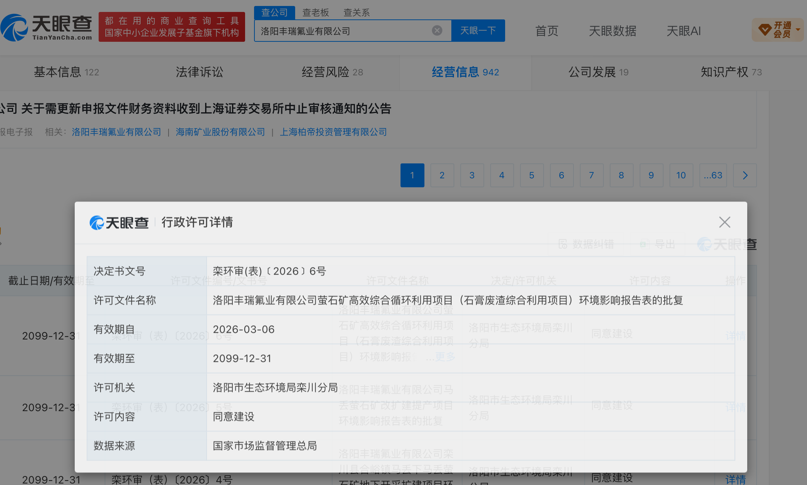Screen dimensions: 807x485
Task: Click the 洛阳市生态环境局栾川分局 value in dialog
Action: click(x=275, y=388)
